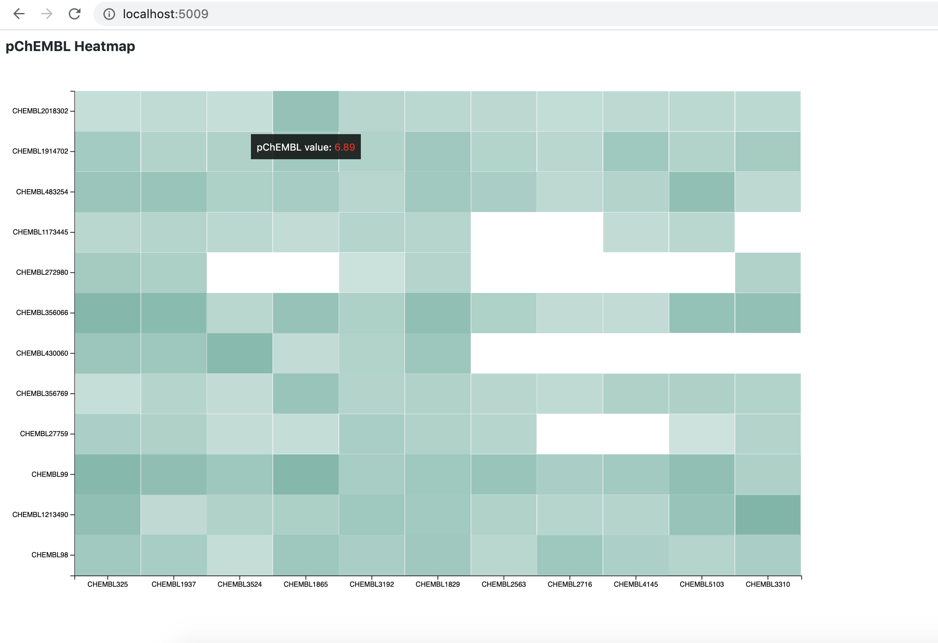
Task: Click x-axis label CHEMBL1937
Action: coord(173,584)
